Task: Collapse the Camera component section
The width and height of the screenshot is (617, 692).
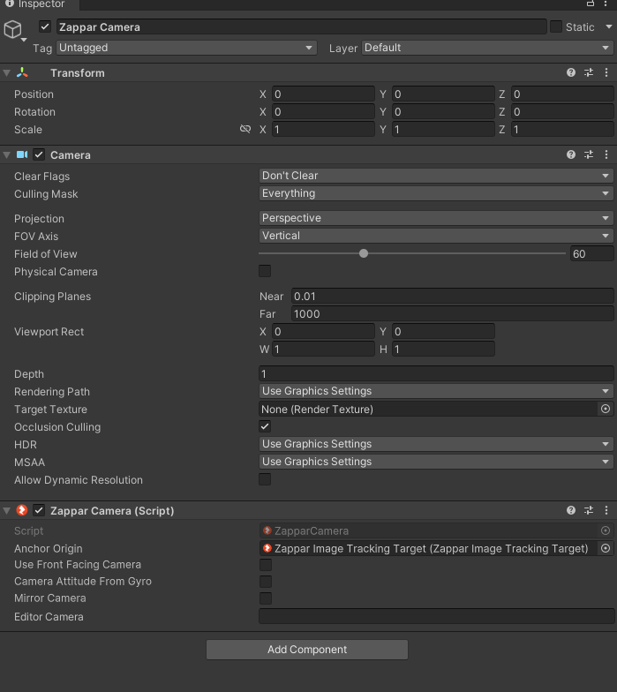Action: [7, 155]
